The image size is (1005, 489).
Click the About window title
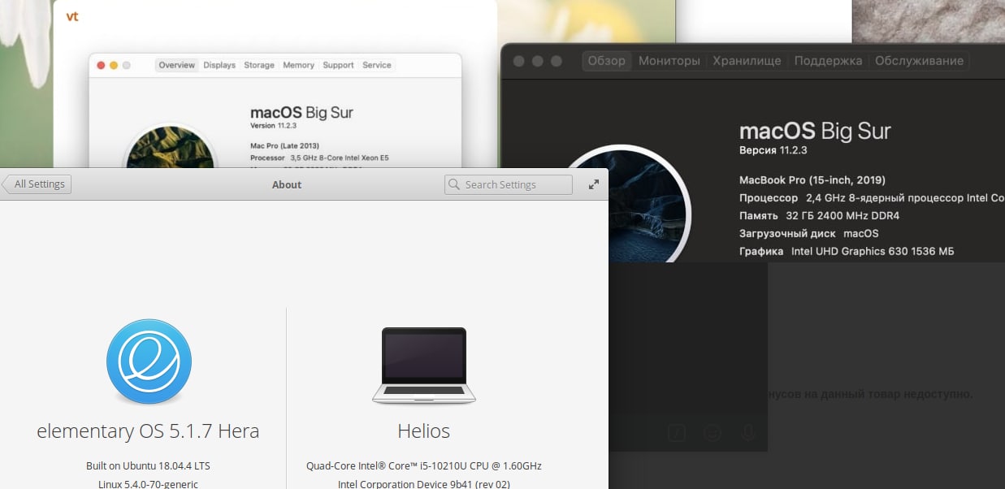pos(287,184)
